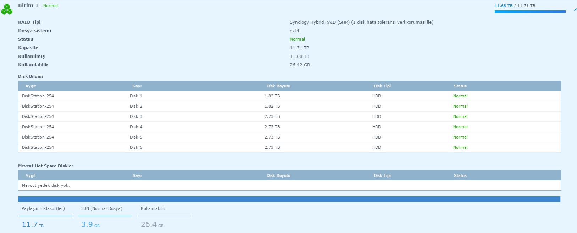Click Paylaşımlı Klasör(ler) usage legend

43,209
